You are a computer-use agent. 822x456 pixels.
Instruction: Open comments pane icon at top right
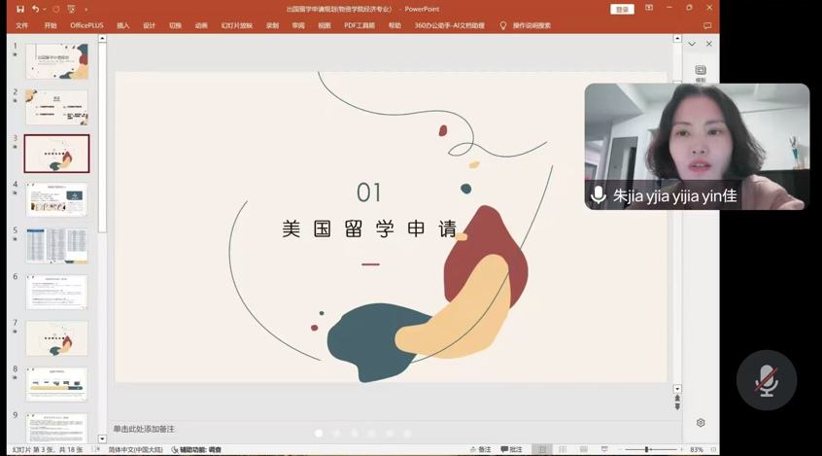coord(707,26)
